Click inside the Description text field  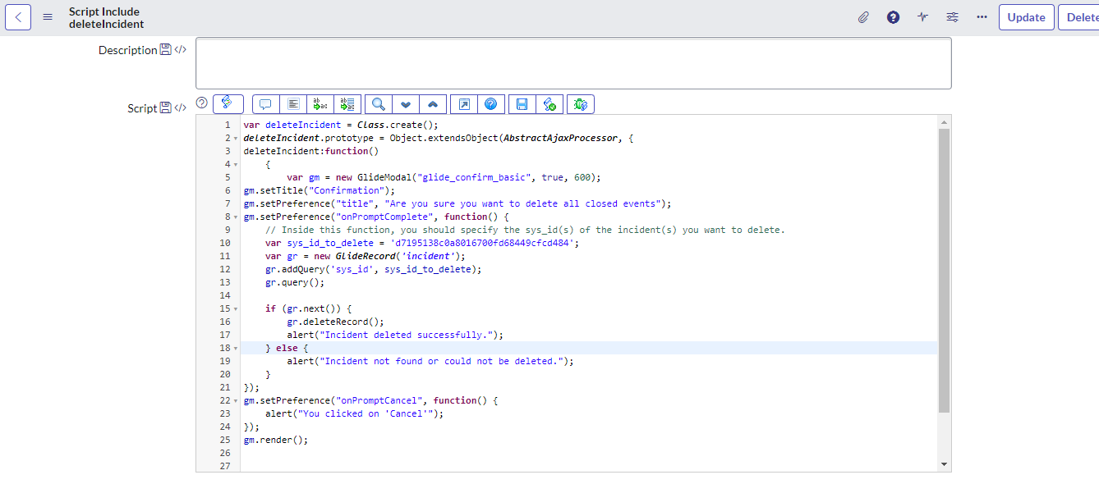(x=572, y=63)
